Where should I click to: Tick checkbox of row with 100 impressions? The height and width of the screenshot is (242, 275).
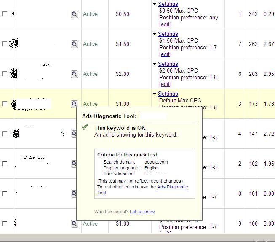pyautogui.click(x=5, y=223)
